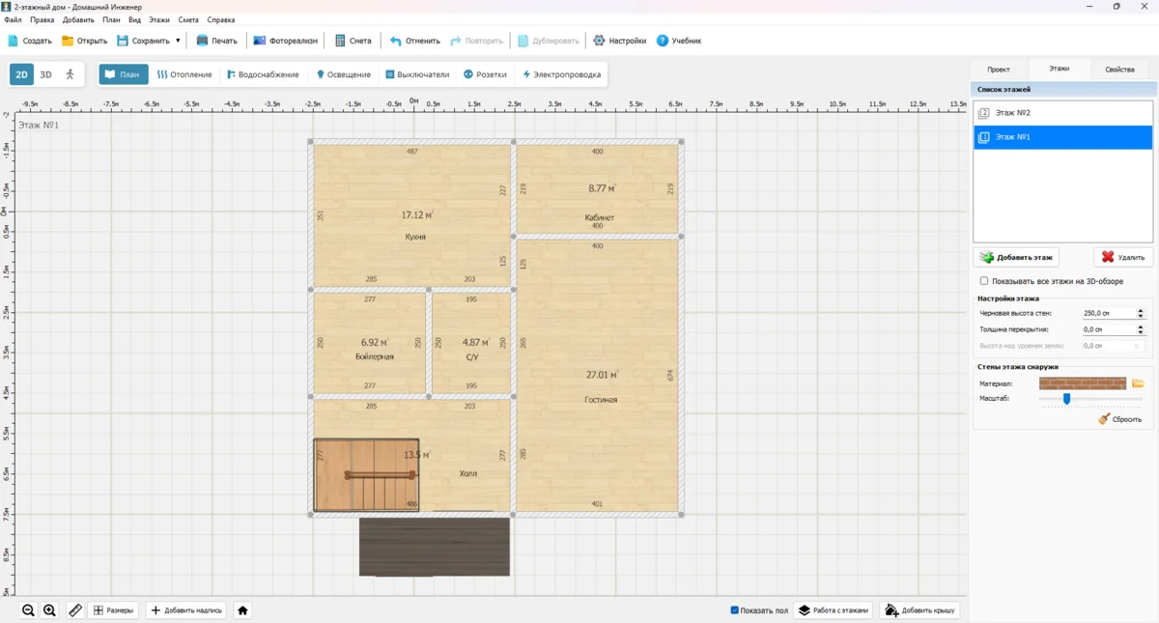Open the Смета estimate tool

point(353,41)
